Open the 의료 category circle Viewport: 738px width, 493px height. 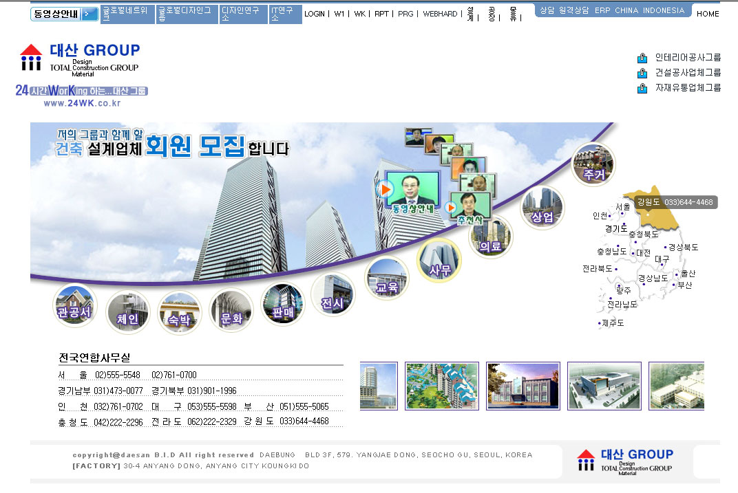pos(490,237)
